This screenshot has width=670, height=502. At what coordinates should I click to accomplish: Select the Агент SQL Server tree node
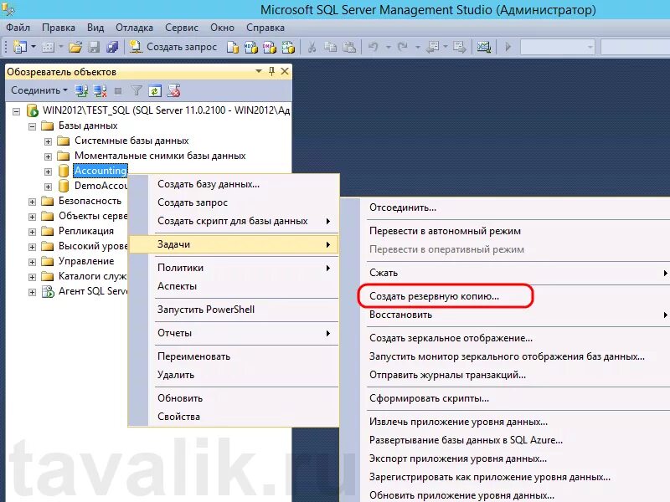click(x=93, y=291)
